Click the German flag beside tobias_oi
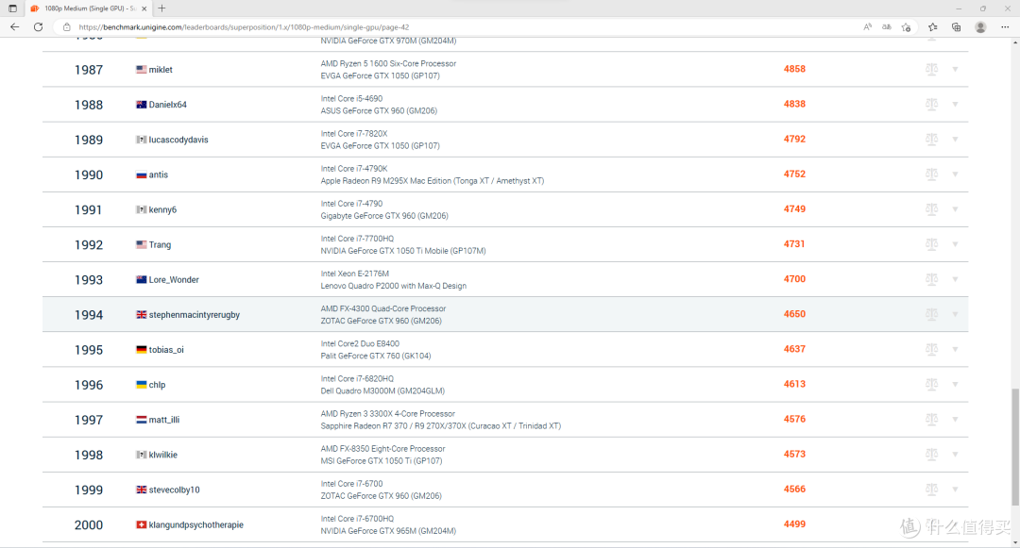 click(141, 349)
